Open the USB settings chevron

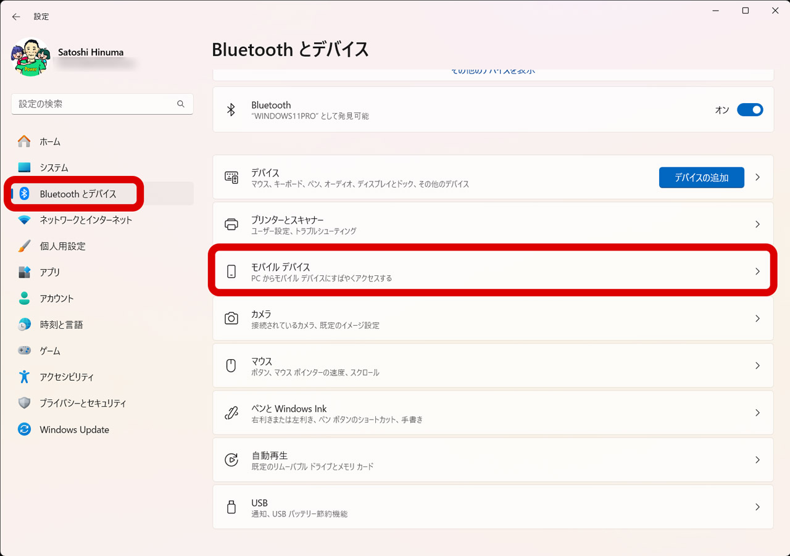[757, 507]
